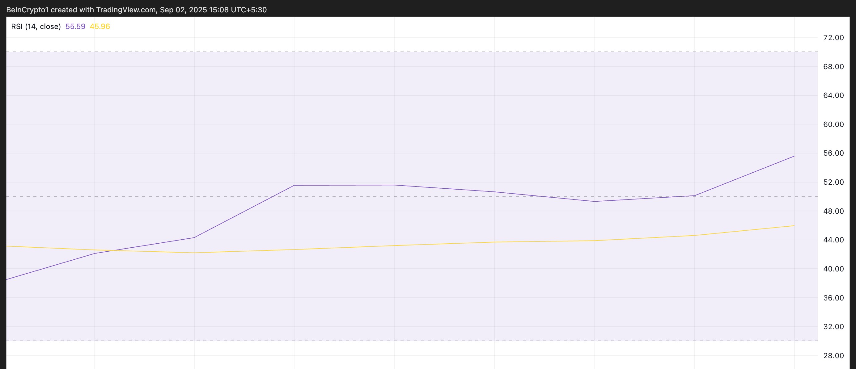The image size is (856, 369).
Task: Click the 56.00 axis label
Action: pyautogui.click(x=833, y=153)
